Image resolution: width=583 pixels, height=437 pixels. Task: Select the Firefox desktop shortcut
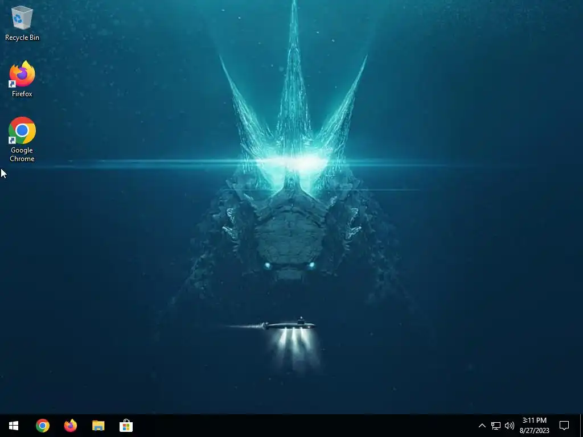[x=22, y=79]
